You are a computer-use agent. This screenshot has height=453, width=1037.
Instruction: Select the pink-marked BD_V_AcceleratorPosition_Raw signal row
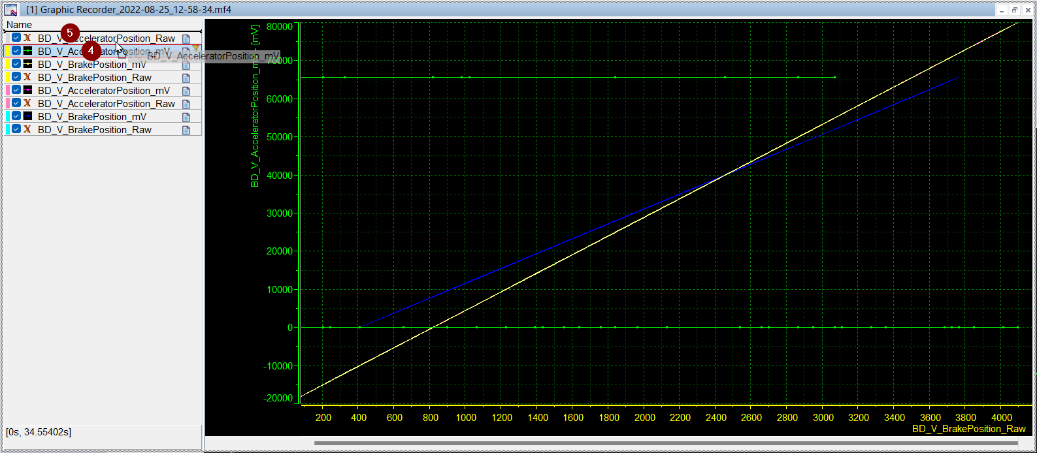106,104
